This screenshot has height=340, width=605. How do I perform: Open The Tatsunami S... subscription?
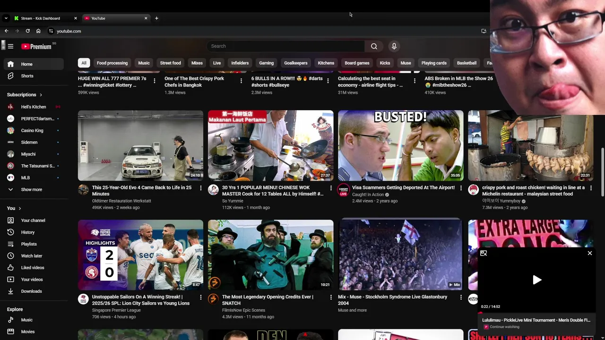(x=33, y=166)
